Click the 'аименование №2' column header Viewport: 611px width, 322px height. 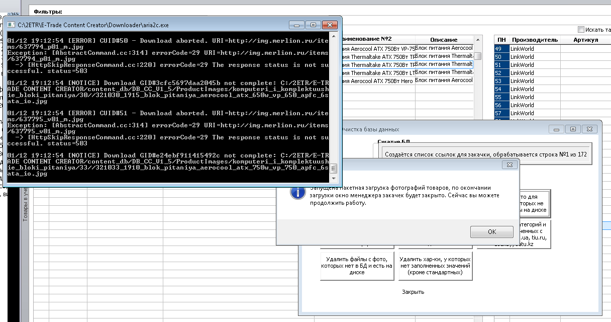click(x=378, y=39)
